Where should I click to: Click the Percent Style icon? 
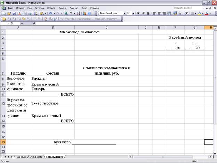pyautogui.click(x=179, y=13)
